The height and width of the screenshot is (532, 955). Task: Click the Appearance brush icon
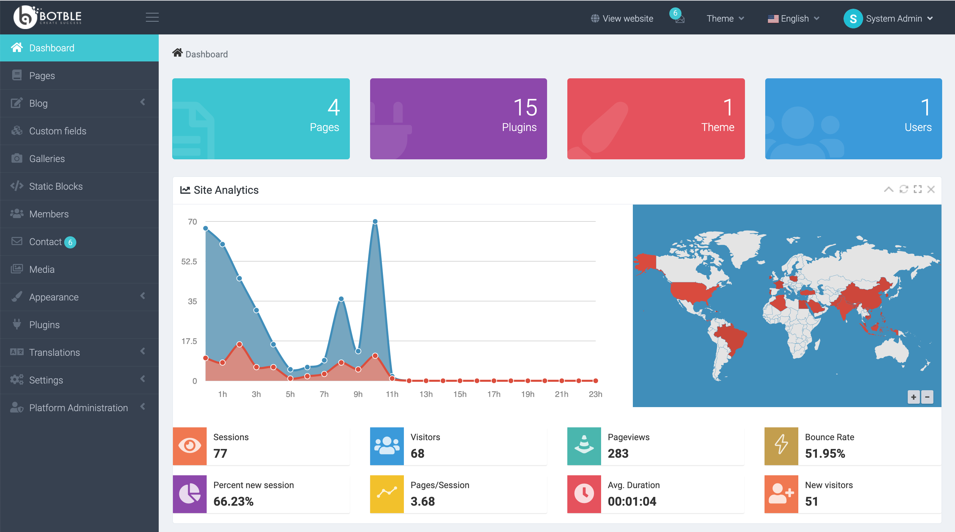coord(17,296)
